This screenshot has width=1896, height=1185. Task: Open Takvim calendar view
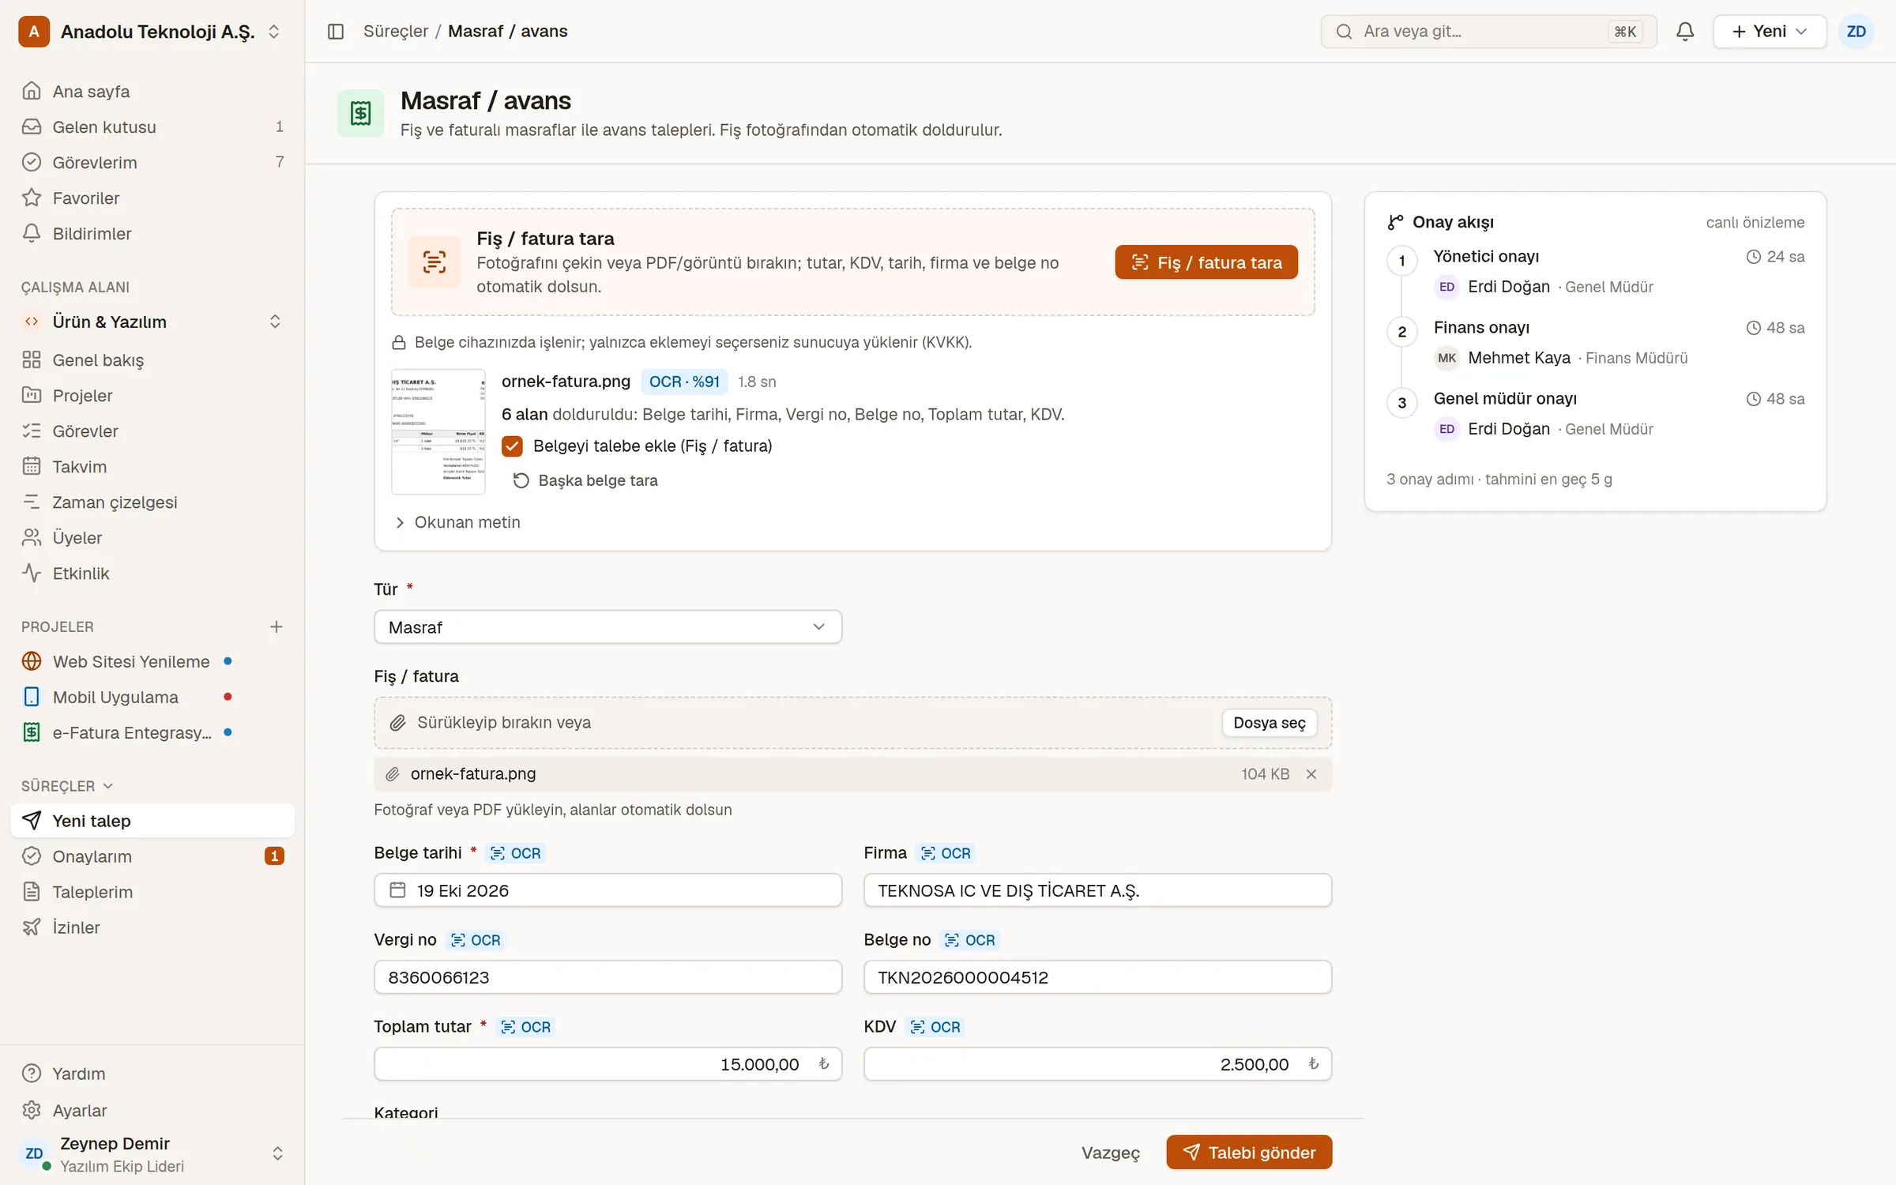click(x=152, y=466)
